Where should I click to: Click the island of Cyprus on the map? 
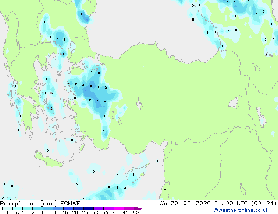click(136, 174)
